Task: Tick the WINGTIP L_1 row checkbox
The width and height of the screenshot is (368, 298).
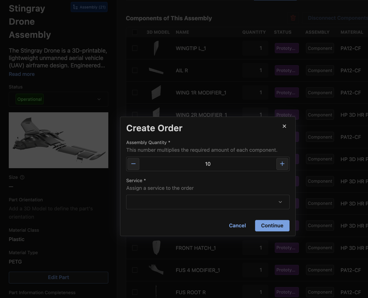Action: [135, 48]
